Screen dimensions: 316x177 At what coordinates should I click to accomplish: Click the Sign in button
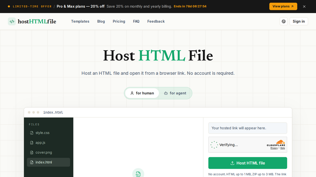[299, 22]
